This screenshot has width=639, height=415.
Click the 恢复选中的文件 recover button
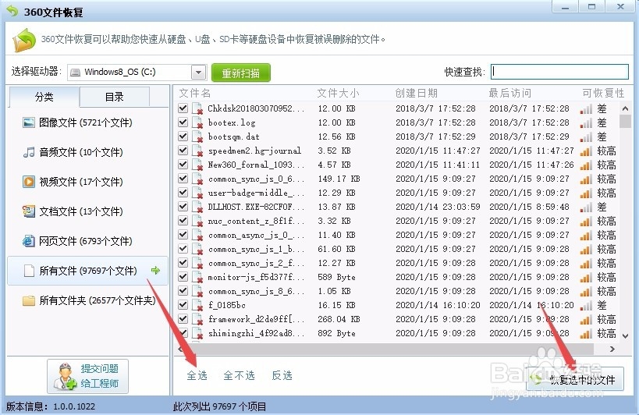[x=575, y=380]
